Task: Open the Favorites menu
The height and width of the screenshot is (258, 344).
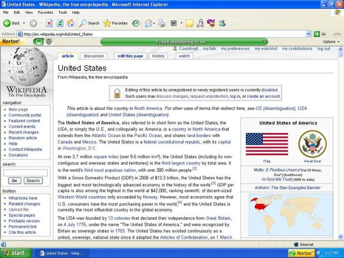Action: click(46, 12)
